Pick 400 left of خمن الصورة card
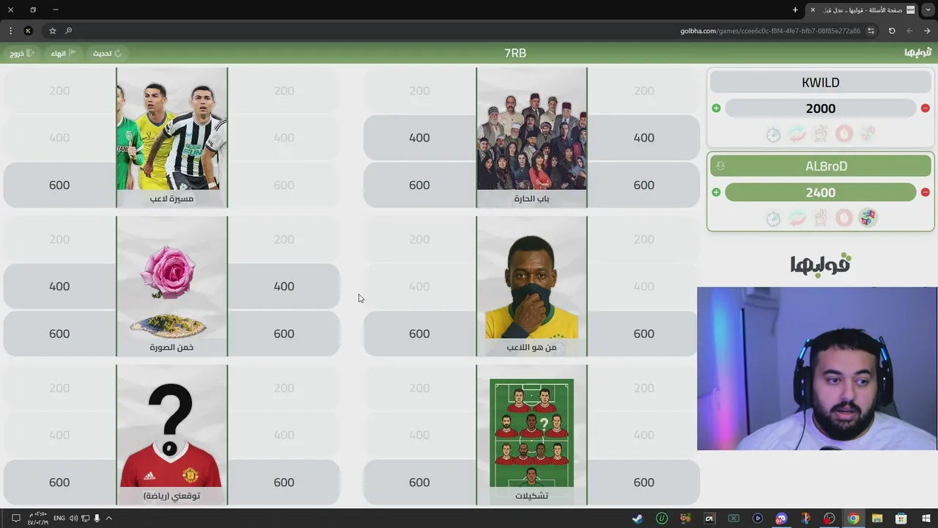The width and height of the screenshot is (938, 528). tap(59, 287)
